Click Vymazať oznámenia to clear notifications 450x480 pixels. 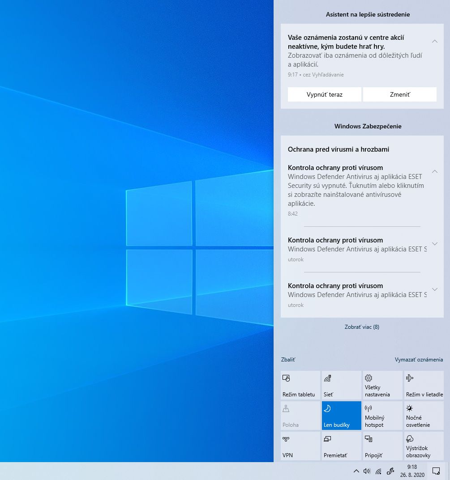[x=419, y=359]
